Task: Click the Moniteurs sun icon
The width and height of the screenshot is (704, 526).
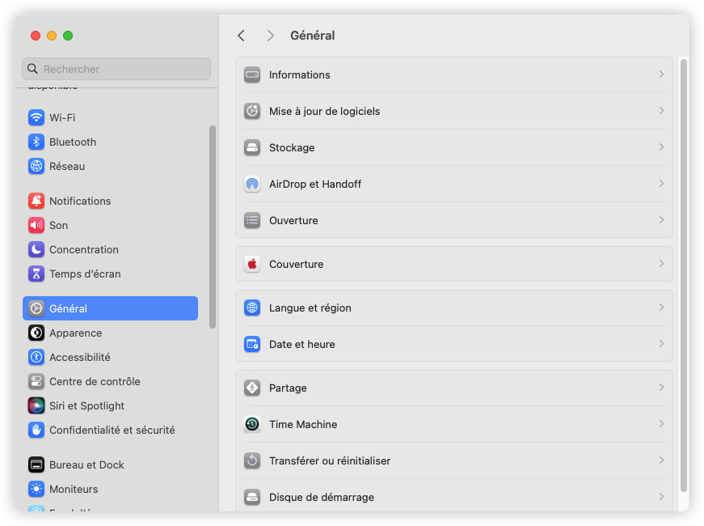Action: pos(36,489)
